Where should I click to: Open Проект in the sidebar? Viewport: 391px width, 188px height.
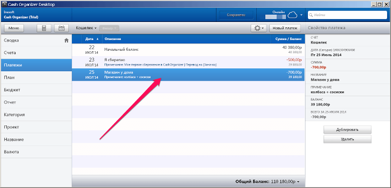[x=36, y=127]
